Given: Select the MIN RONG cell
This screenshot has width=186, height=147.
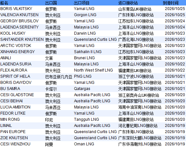Looking at the screenshot, I should tap(10, 119).
